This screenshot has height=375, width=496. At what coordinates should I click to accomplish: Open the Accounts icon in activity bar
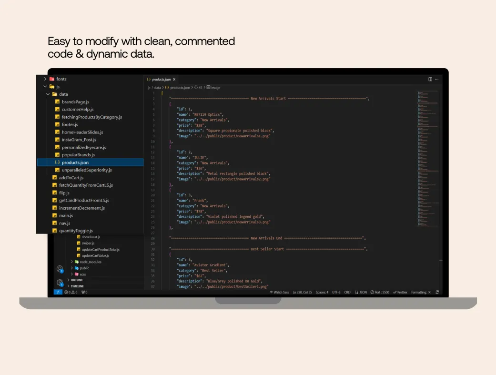[60, 269]
